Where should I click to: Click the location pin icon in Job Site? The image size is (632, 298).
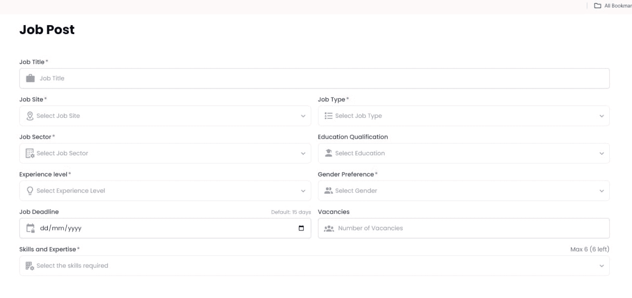30,116
